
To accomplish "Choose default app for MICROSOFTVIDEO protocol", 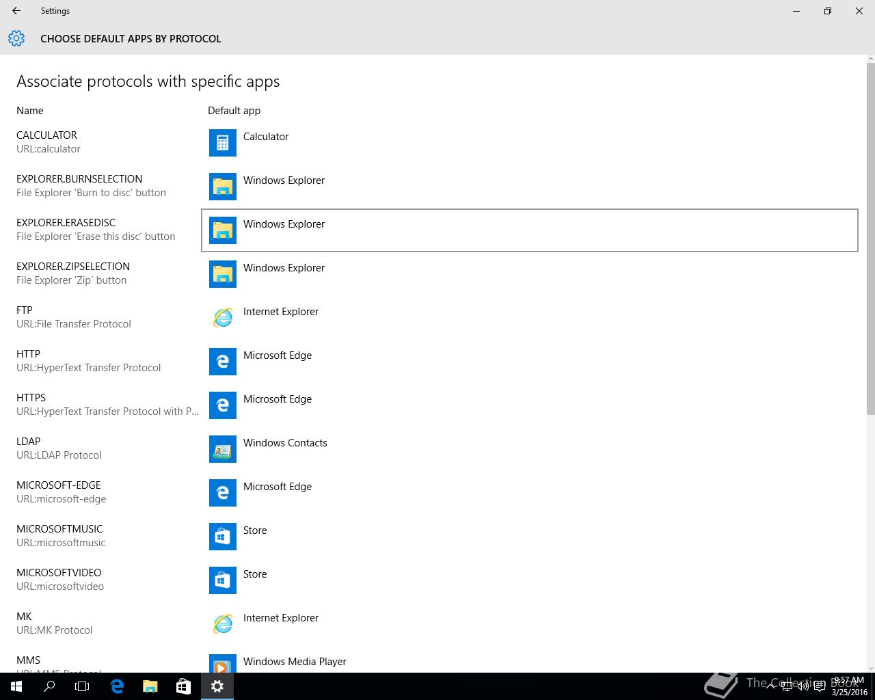I will click(x=255, y=574).
